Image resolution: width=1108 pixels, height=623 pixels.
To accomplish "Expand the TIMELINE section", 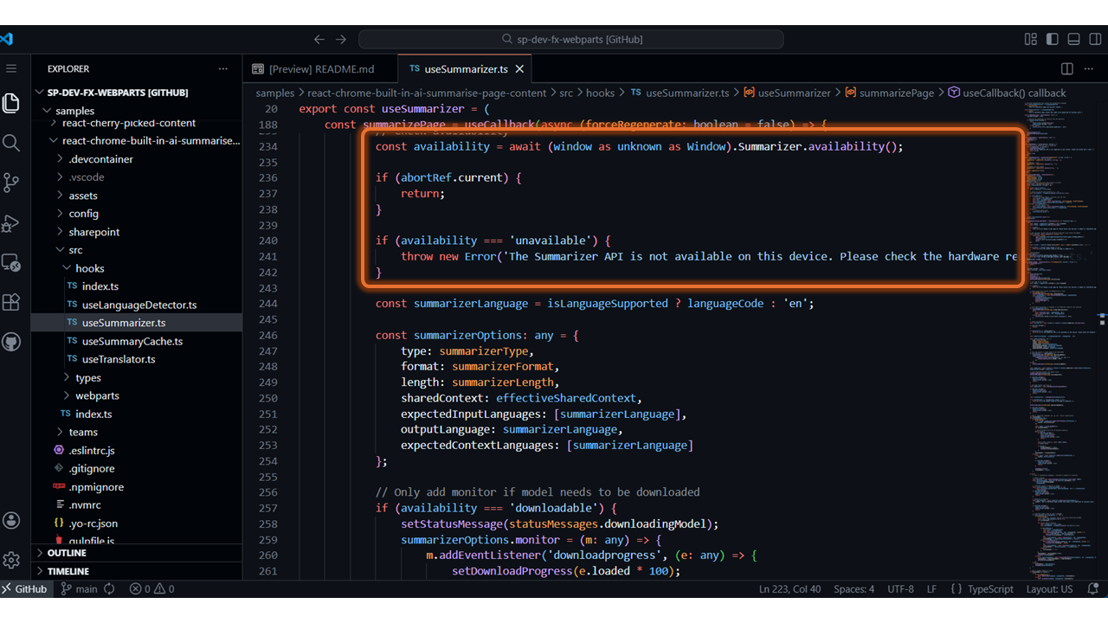I will (68, 571).
